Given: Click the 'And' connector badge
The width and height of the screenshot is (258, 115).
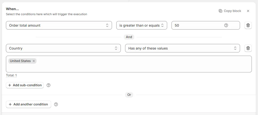Looking at the screenshot, I should pos(129,37).
